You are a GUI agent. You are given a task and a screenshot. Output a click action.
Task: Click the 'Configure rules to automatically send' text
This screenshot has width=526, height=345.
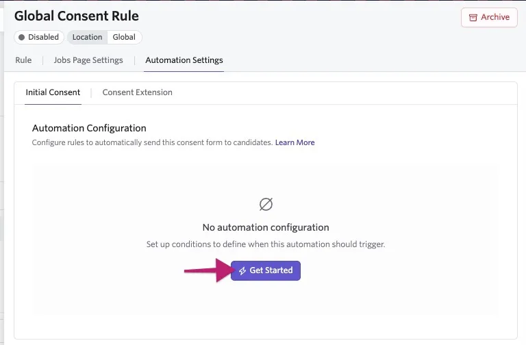pyautogui.click(x=152, y=142)
